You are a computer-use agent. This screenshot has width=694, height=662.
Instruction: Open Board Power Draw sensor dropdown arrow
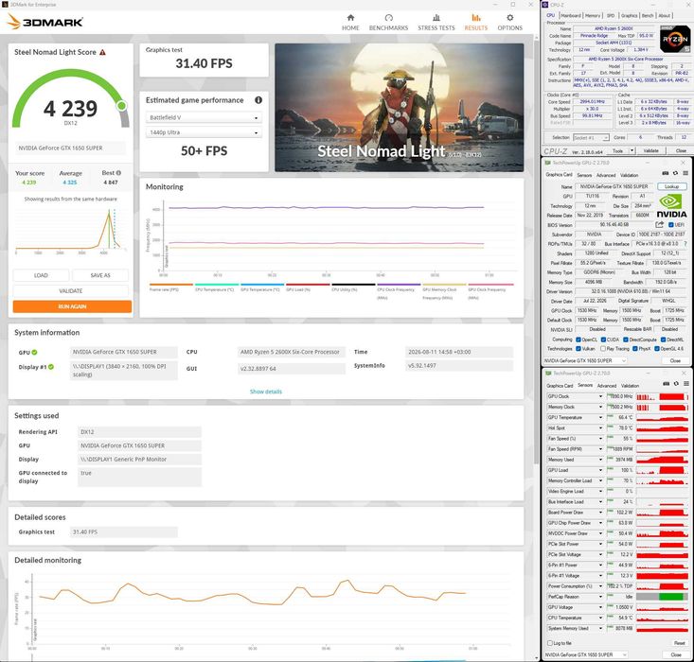pyautogui.click(x=600, y=512)
